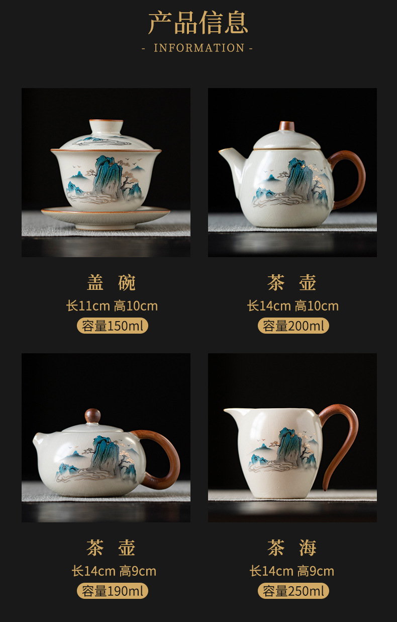The width and height of the screenshot is (397, 622).
Task: View the 茶海 pitcher product image
Action: (x=292, y=438)
